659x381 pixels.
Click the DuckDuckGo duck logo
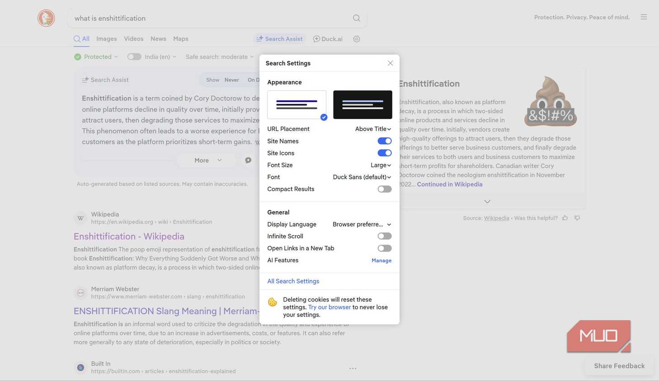pos(46,18)
